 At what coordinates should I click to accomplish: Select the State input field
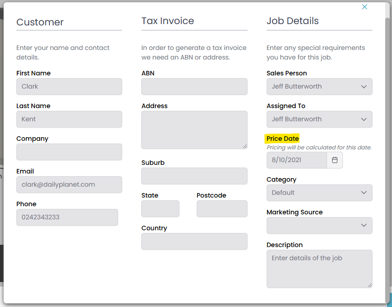(160, 208)
